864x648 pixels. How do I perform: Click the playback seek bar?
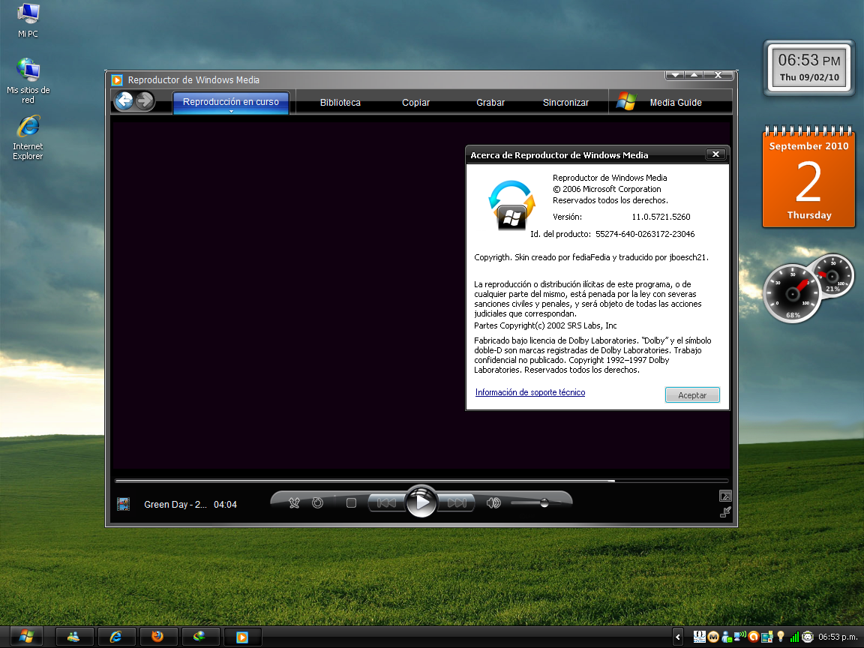pyautogui.click(x=421, y=481)
